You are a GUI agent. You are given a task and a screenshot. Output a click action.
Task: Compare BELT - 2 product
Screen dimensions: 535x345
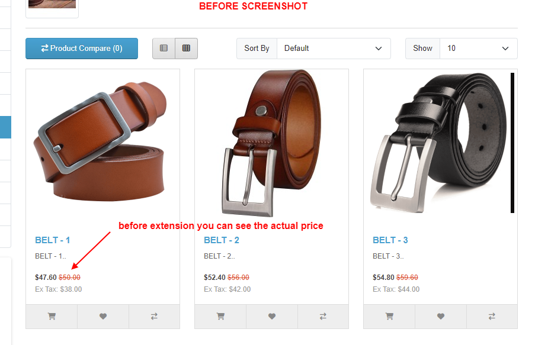[x=323, y=317]
